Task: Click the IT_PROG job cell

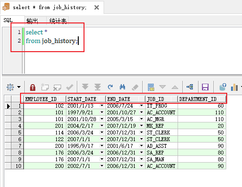Action: [161, 106]
